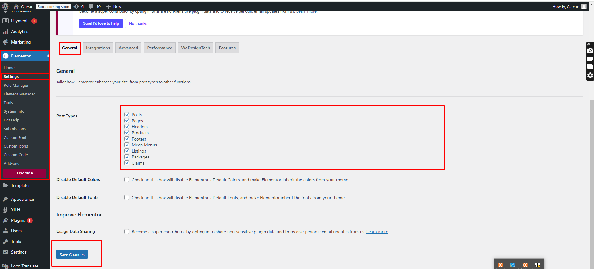Enable Disable Default Fonts checkbox
594x269 pixels.
[127, 197]
